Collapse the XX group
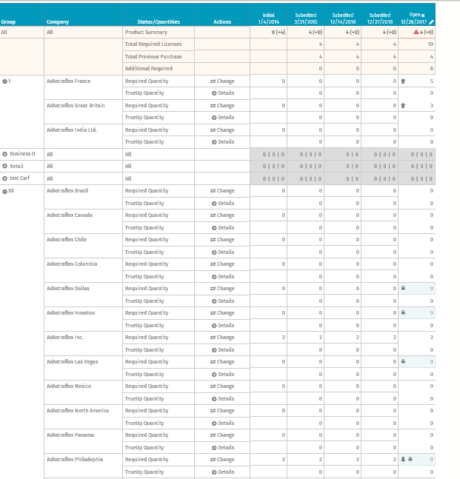The height and width of the screenshot is (479, 460). coord(4,192)
